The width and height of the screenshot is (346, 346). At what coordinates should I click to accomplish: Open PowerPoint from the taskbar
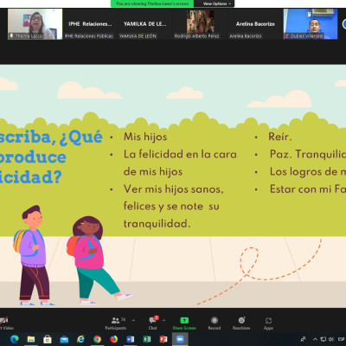163,339
